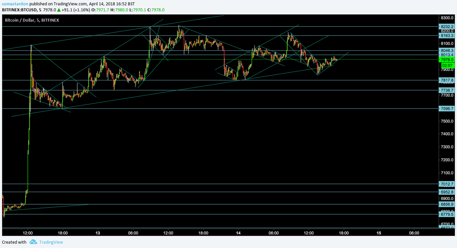Click the green 7978.0 current price label
This screenshot has width=457, height=248.
pos(447,60)
